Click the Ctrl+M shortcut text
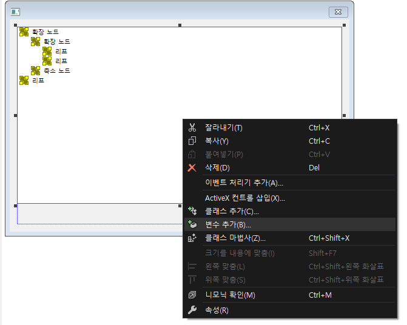The image size is (407, 325). pos(320,295)
